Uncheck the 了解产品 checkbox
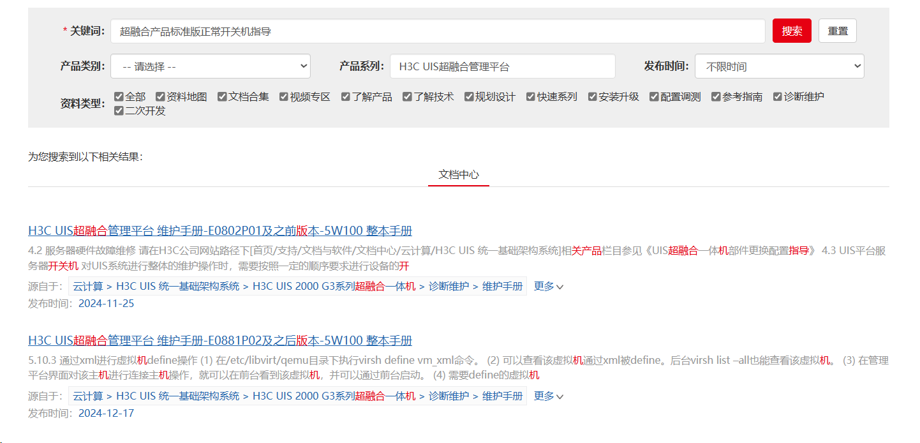The width and height of the screenshot is (920, 443). (346, 96)
